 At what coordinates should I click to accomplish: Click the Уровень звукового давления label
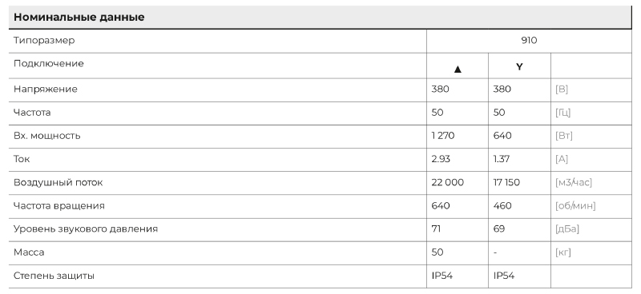tap(86, 229)
